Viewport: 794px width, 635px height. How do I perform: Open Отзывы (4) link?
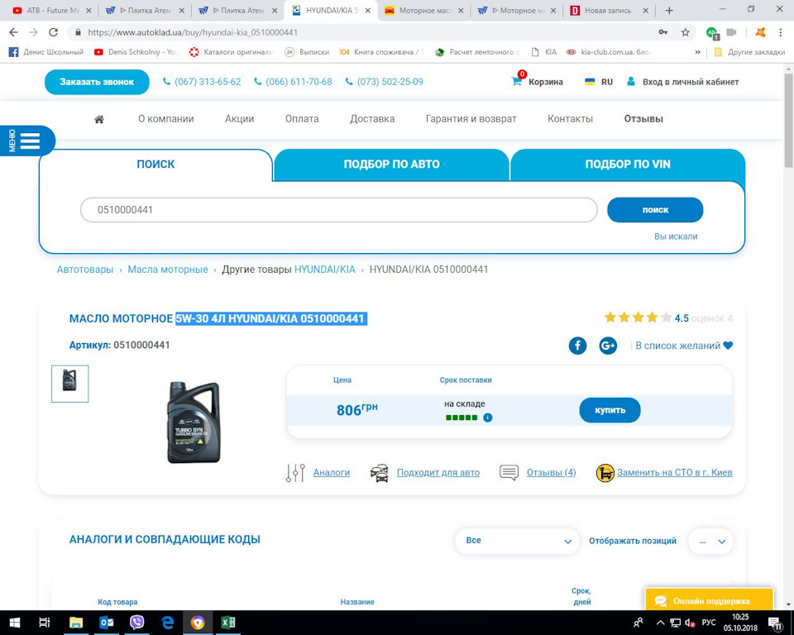[551, 472]
